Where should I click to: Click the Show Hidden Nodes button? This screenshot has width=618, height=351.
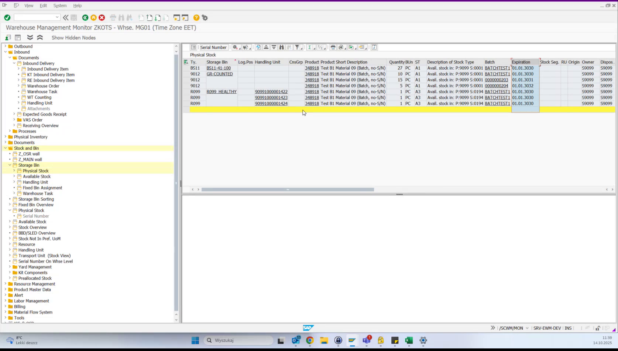click(73, 37)
